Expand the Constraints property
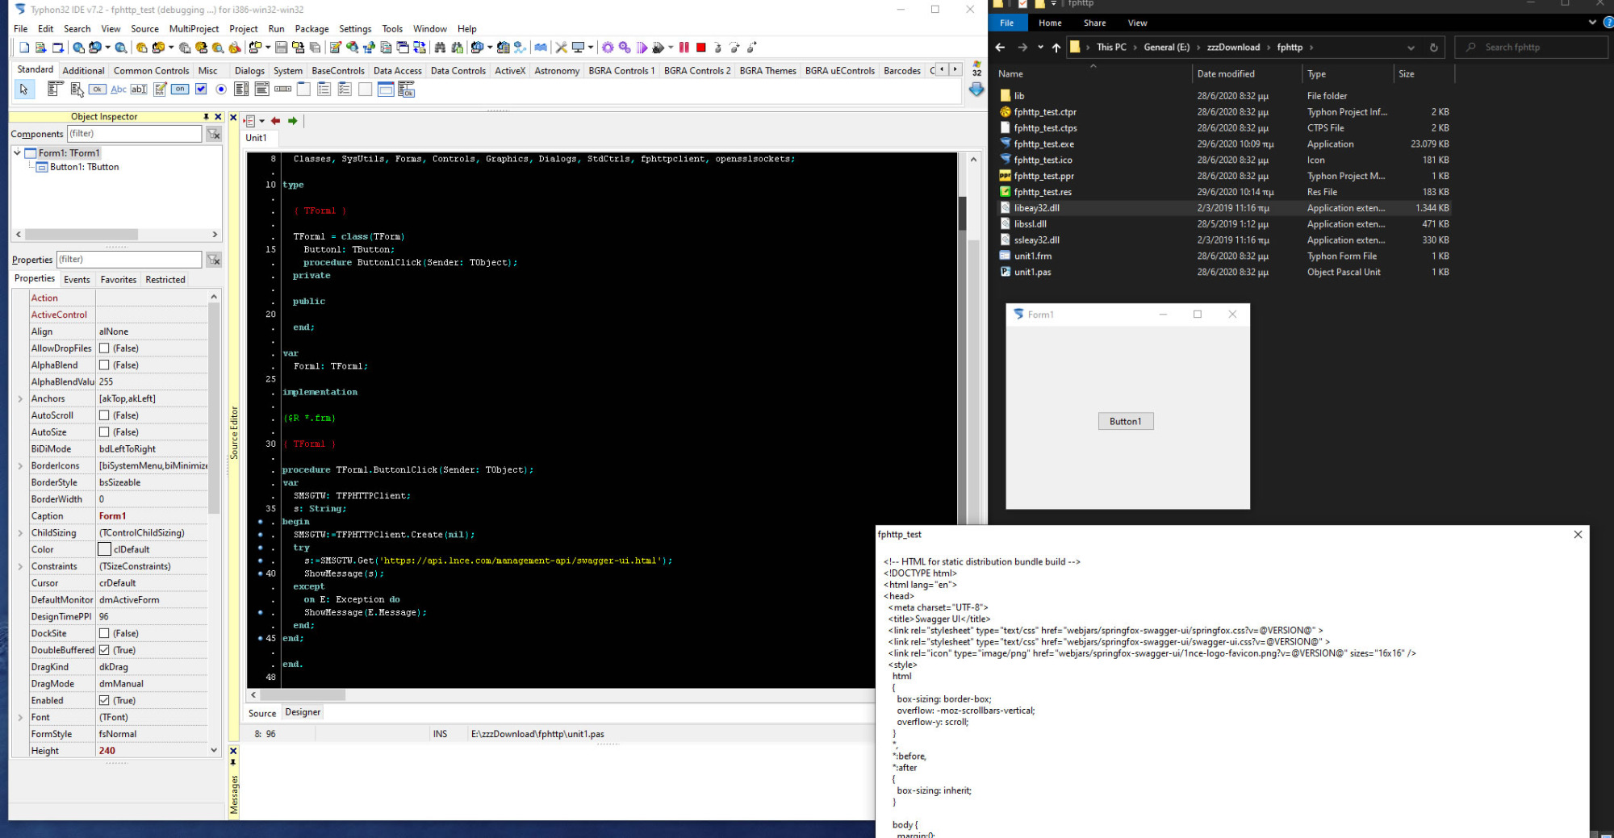 tap(20, 566)
